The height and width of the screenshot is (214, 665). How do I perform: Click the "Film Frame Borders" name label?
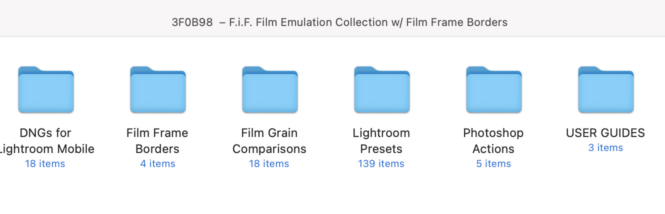(x=157, y=141)
